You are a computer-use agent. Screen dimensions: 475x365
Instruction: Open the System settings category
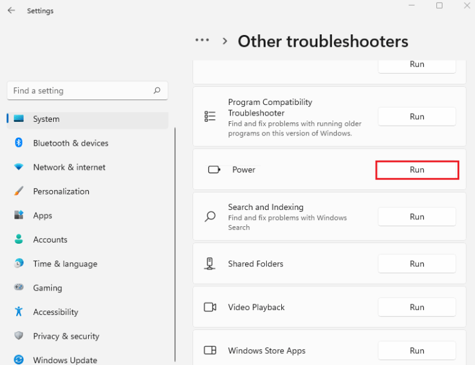[x=87, y=119]
